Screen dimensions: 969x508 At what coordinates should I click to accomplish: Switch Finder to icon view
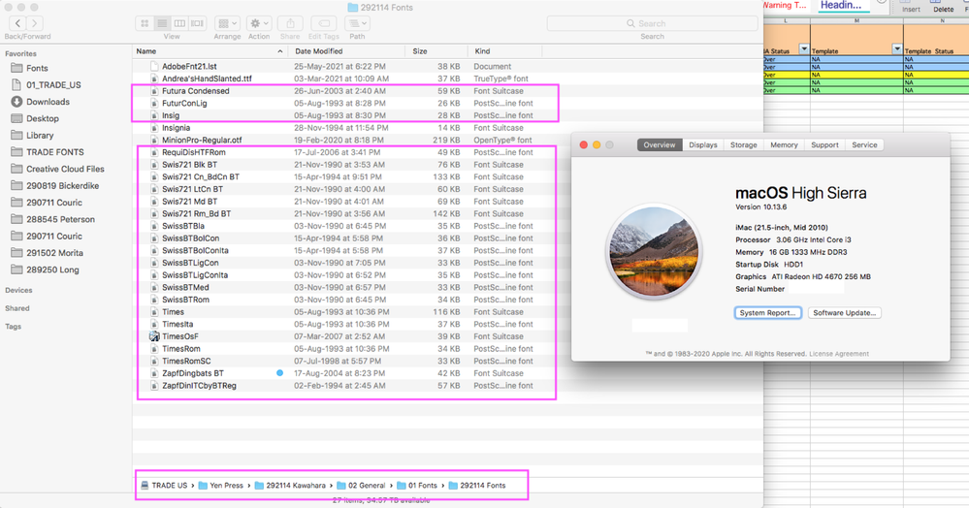(145, 23)
